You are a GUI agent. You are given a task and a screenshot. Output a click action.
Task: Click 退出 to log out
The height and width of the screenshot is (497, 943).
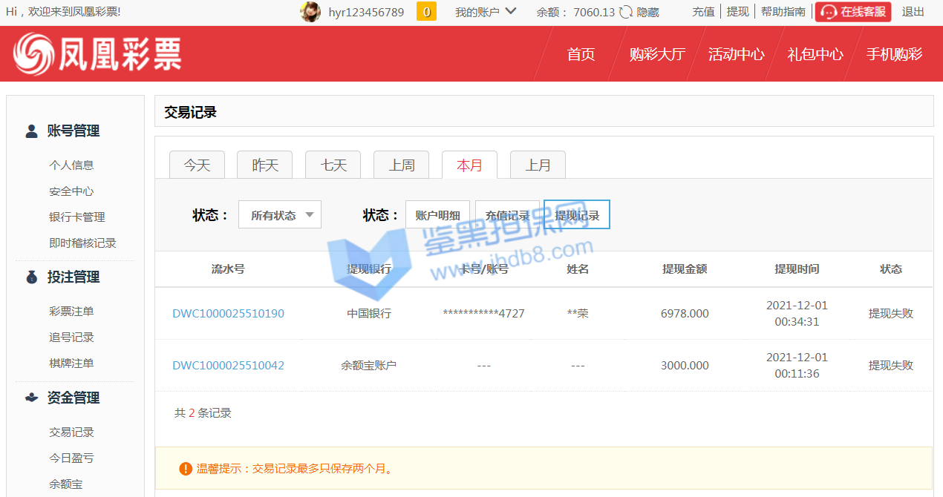(x=913, y=12)
